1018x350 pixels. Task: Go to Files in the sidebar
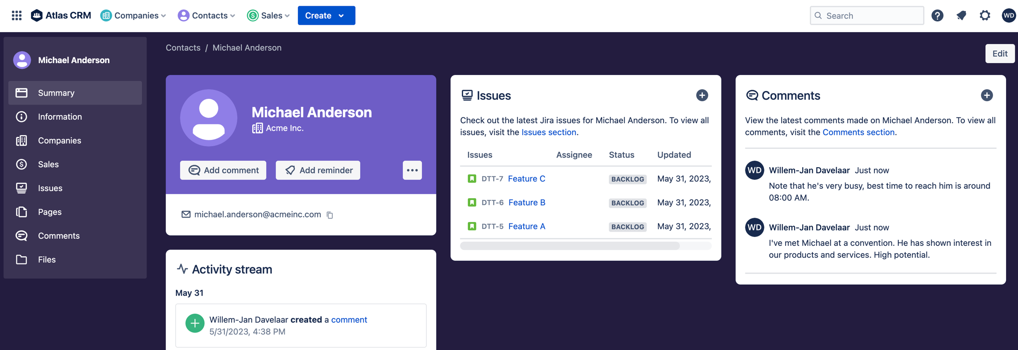(46, 260)
